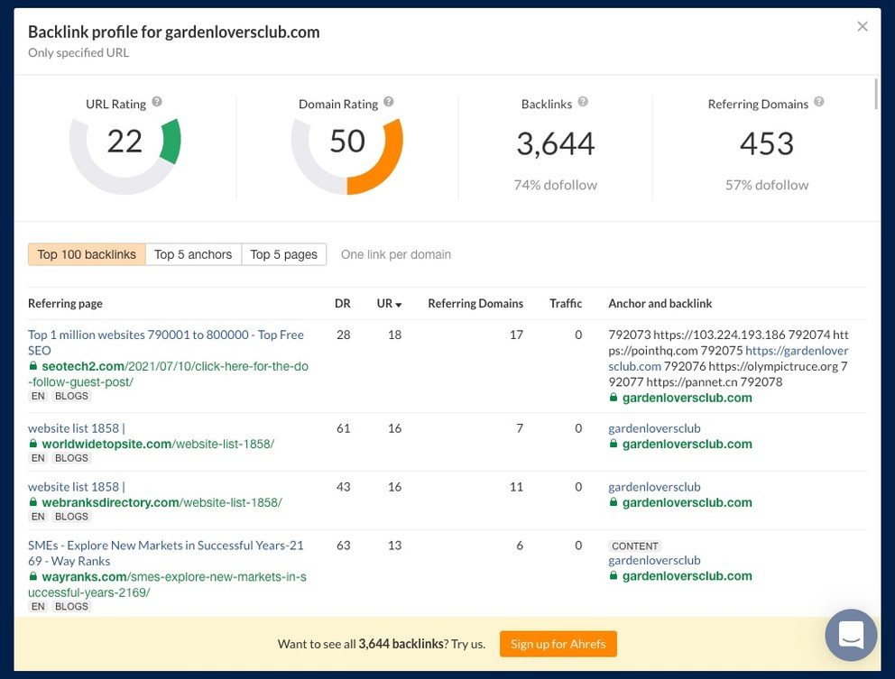Click the Sign up for Ahrefs button

[558, 644]
